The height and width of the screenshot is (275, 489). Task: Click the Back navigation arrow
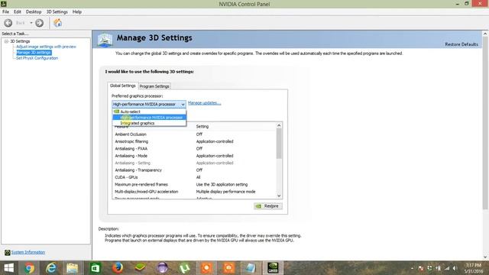coord(8,23)
